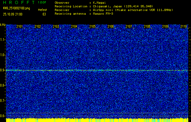This screenshot has width=191, height=122.
Task: Click the 2110 time marker
Action: click(x=183, y=27)
